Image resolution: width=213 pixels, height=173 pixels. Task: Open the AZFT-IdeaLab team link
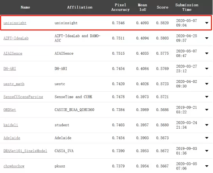16,38
